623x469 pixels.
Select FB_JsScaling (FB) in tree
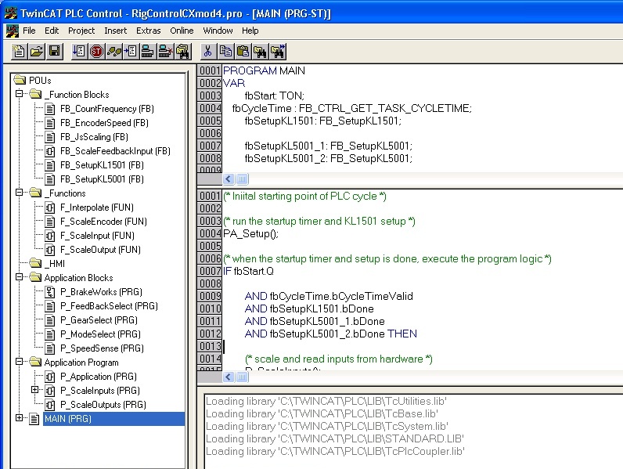(94, 137)
